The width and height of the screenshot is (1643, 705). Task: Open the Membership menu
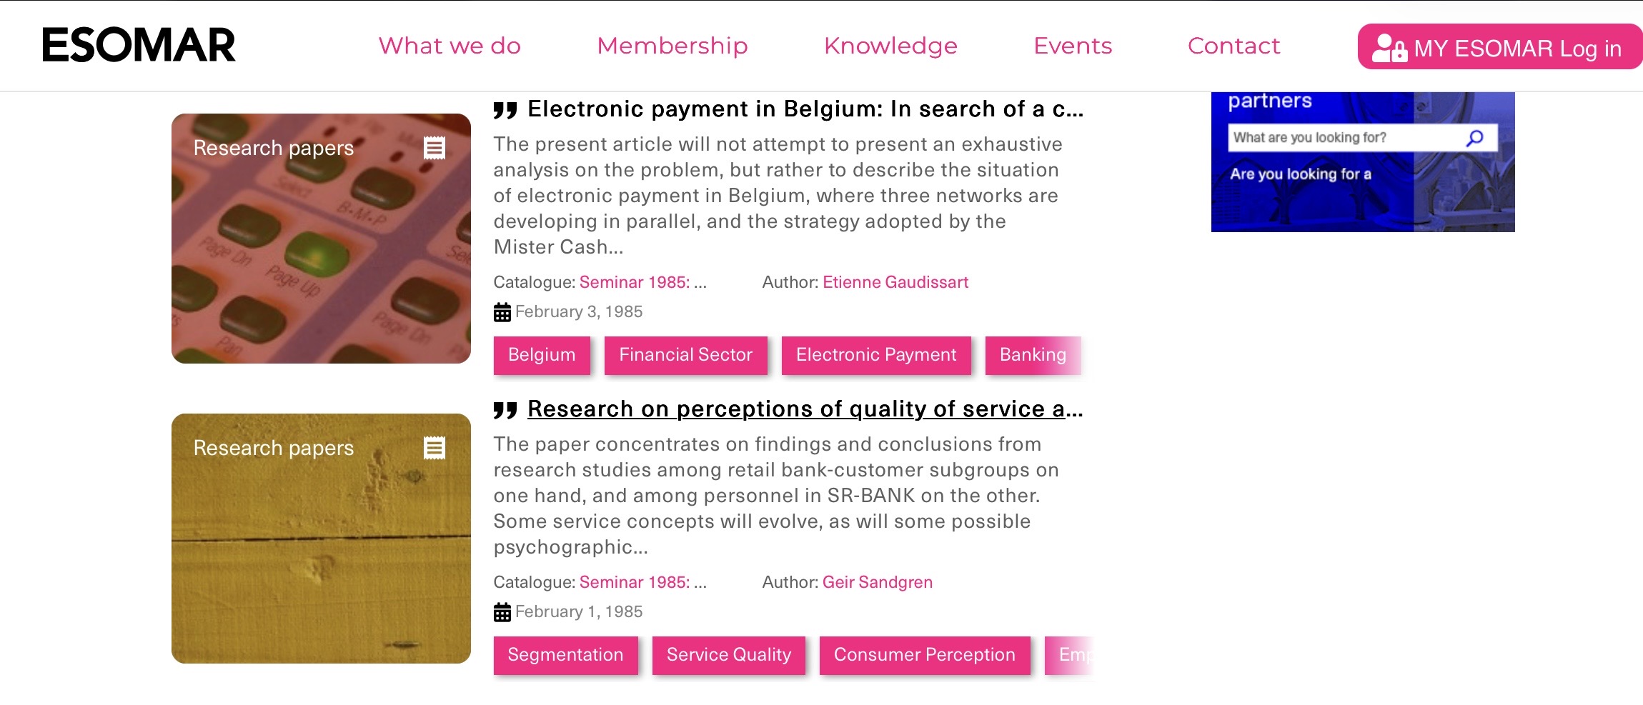tap(672, 46)
